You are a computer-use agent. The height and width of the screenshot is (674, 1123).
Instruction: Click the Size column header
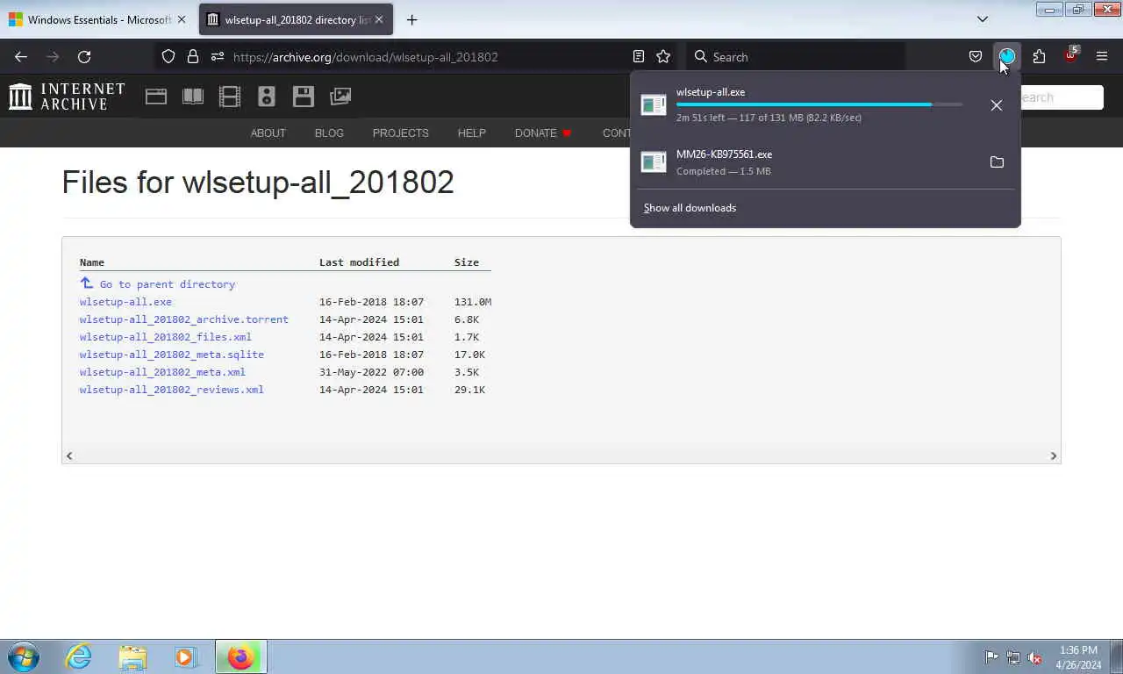coord(467,262)
